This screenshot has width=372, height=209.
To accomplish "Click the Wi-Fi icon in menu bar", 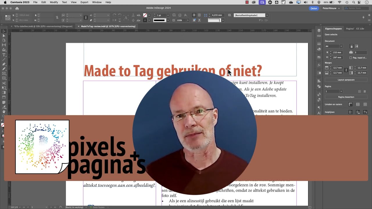I will tap(339, 2).
